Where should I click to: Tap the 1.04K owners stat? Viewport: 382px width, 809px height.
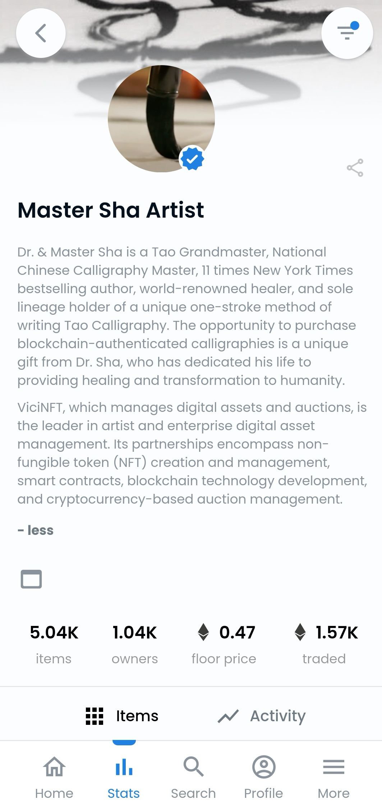coord(135,644)
